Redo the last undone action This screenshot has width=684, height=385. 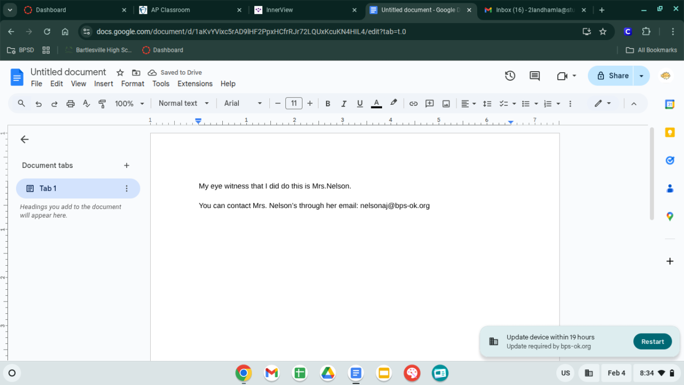click(55, 104)
